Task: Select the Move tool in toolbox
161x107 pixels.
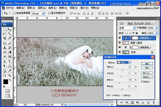Action: pyautogui.click(x=9, y=30)
